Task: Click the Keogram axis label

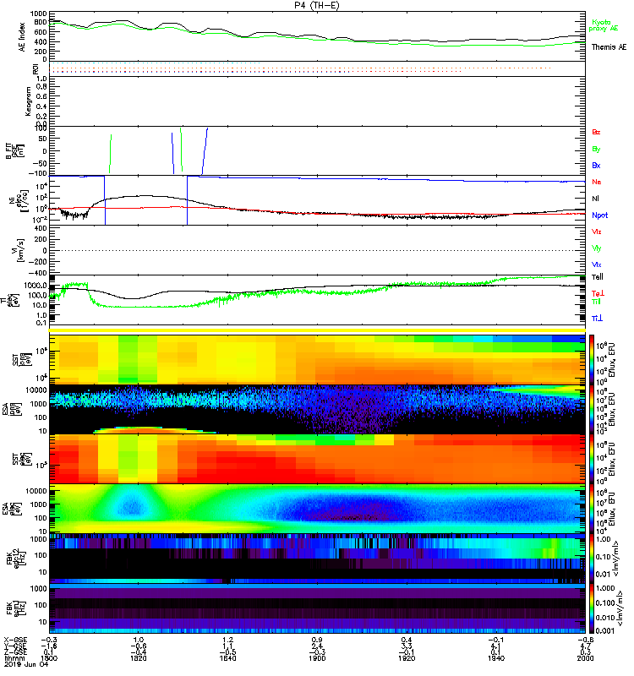Action: tap(28, 101)
